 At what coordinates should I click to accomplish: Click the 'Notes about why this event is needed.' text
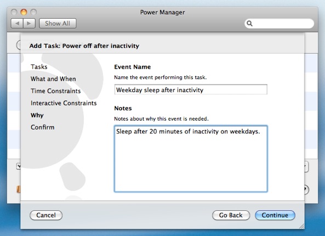tap(161, 119)
